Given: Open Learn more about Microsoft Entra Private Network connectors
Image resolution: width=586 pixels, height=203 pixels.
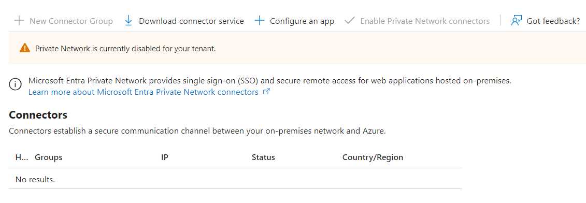Looking at the screenshot, I should (x=144, y=92).
